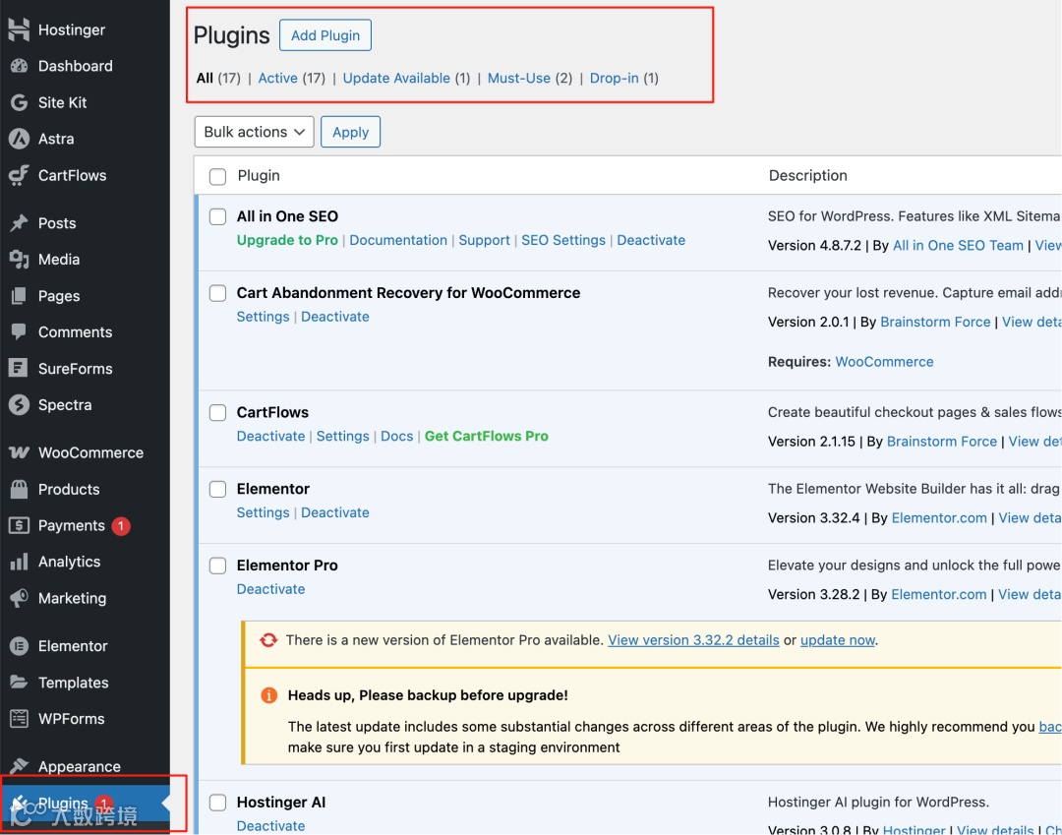The image size is (1062, 835).
Task: Click the All in One SEO Team author link
Action: pos(958,246)
